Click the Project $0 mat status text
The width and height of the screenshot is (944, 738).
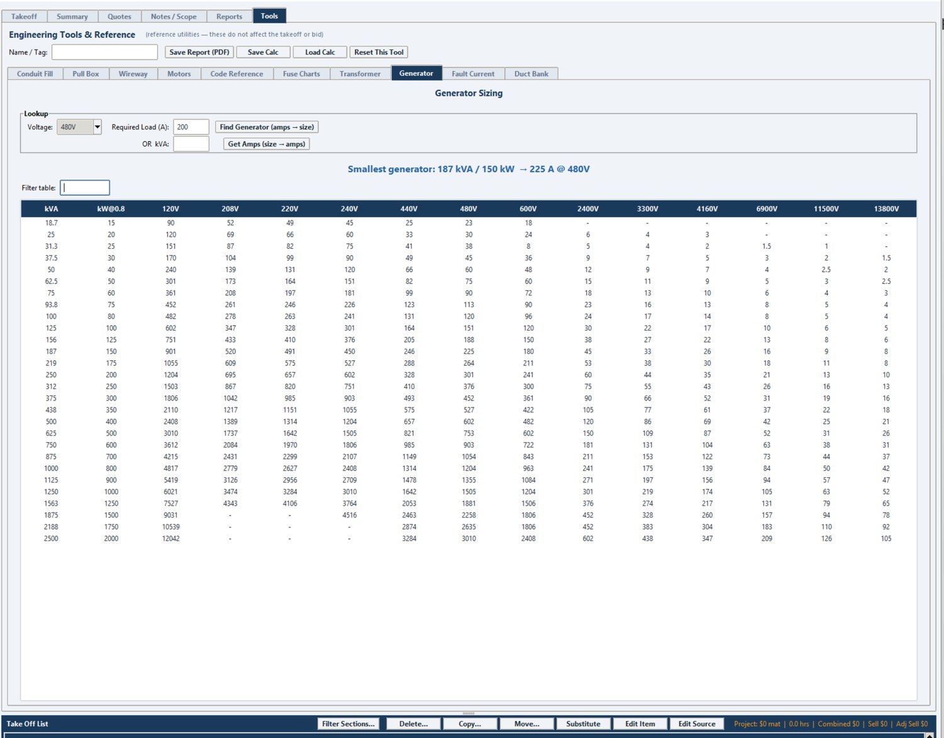(x=757, y=724)
